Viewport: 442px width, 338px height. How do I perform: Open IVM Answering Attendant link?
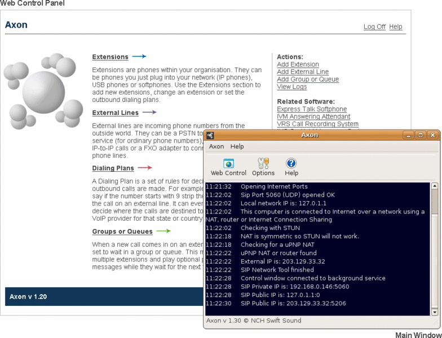tap(313, 117)
